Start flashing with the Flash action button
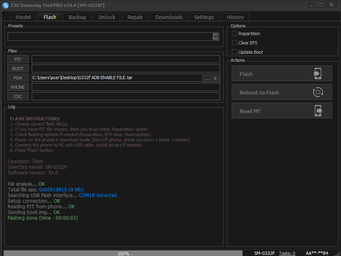341x256 pixels. coord(282,73)
